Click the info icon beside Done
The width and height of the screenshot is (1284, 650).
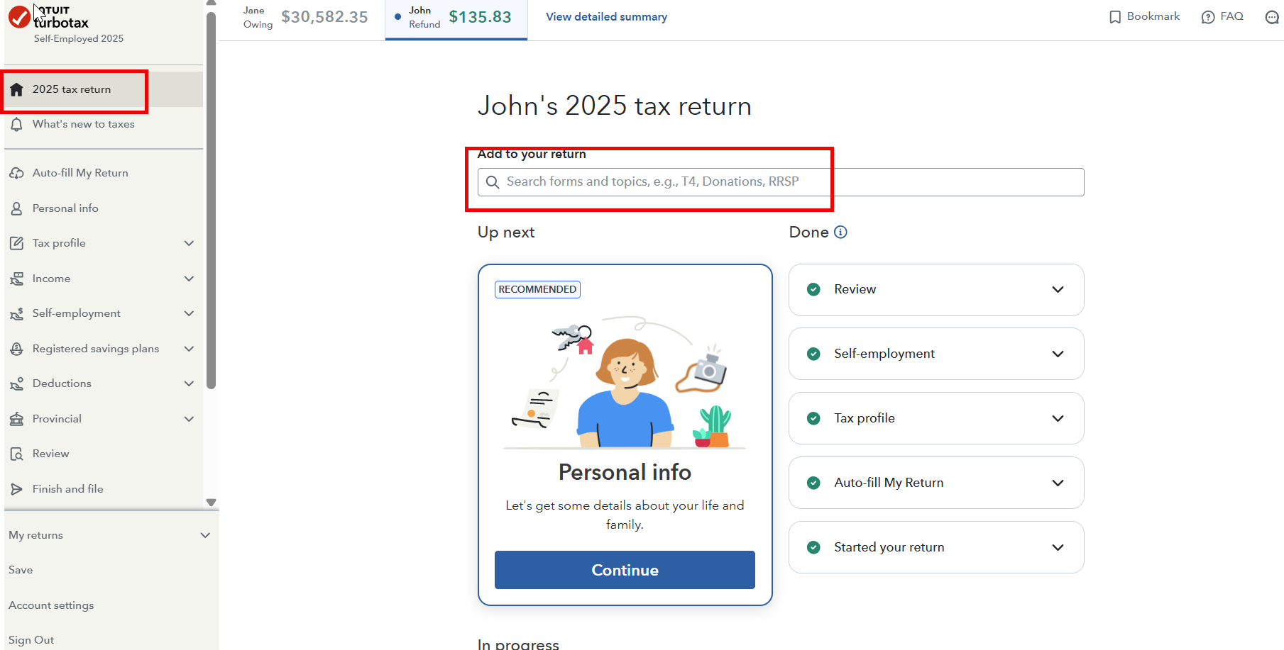click(x=840, y=232)
